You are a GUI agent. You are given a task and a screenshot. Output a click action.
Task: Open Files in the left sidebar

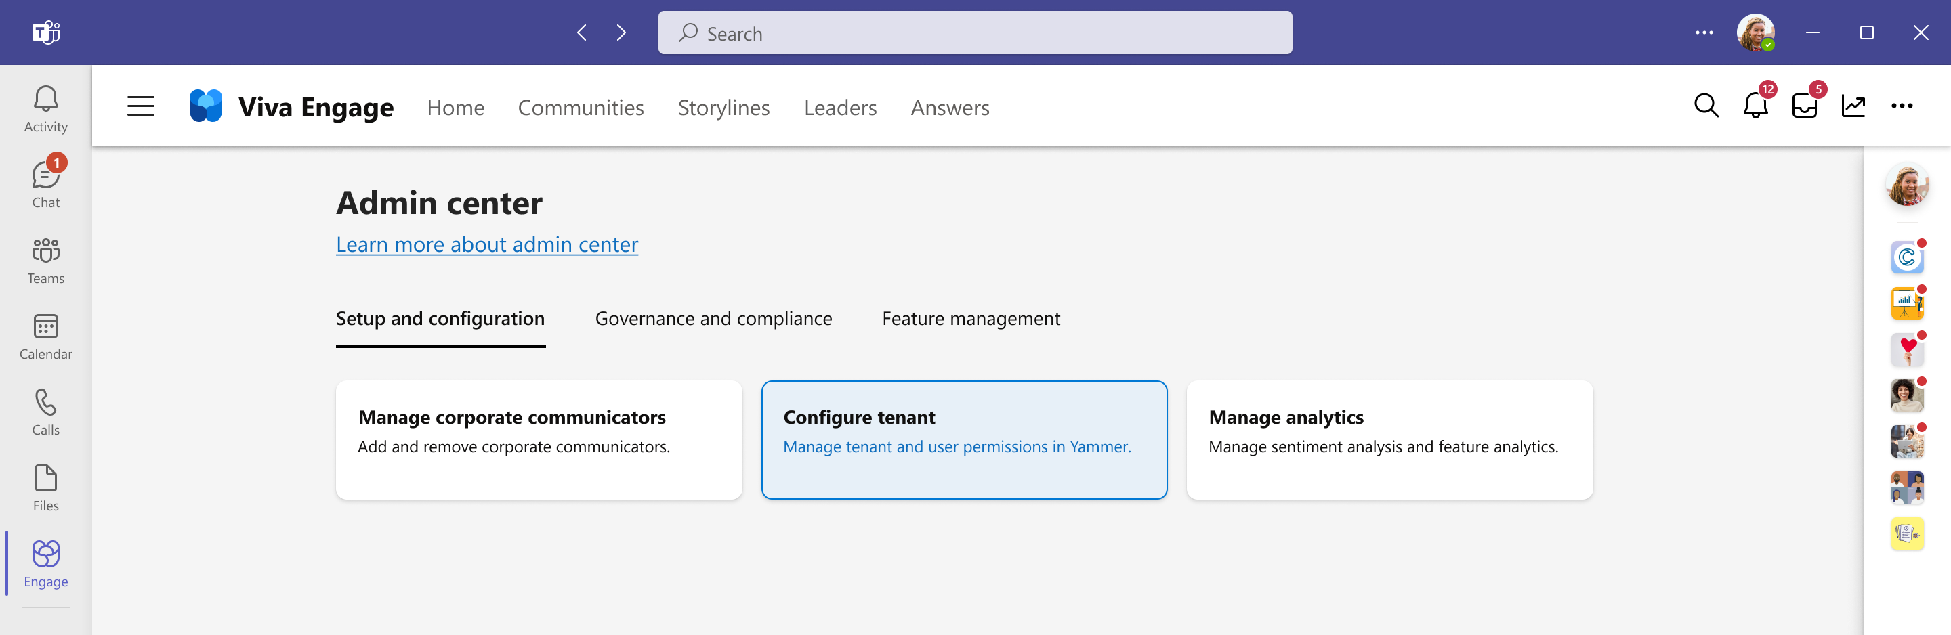[x=45, y=487]
